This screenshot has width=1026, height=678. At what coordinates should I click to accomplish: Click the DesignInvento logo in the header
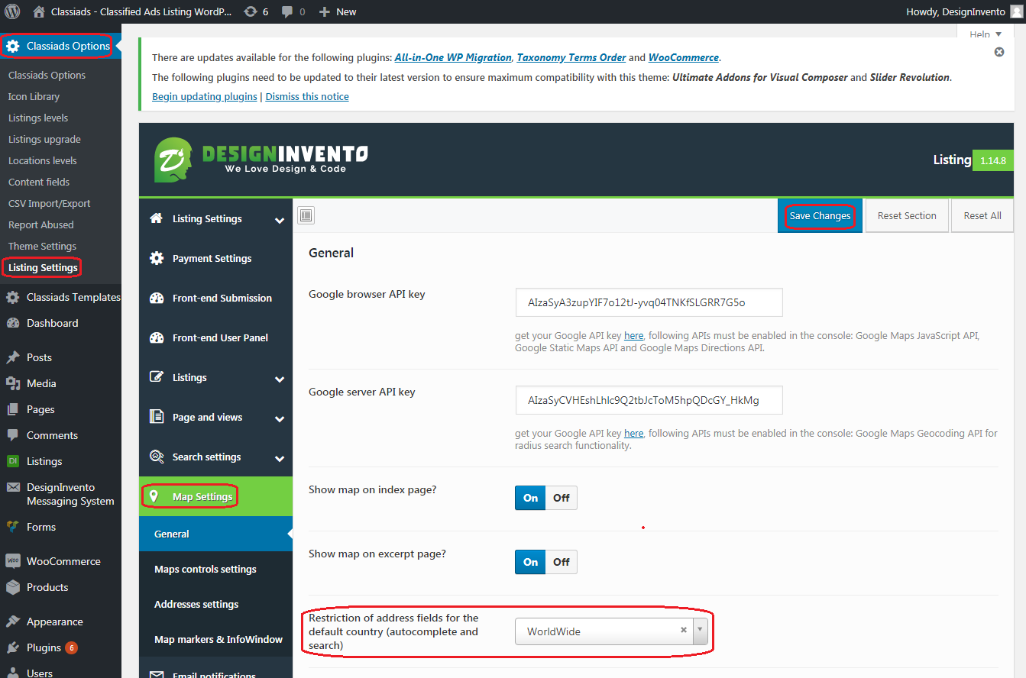click(261, 160)
